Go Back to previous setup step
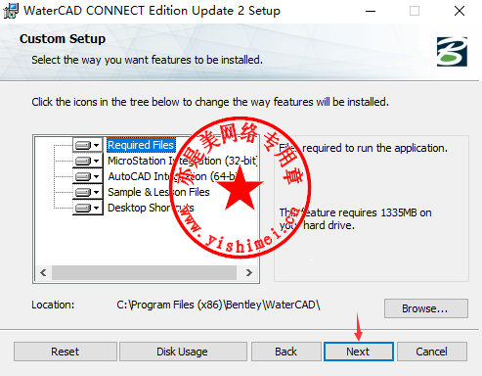The image size is (482, 376). [286, 352]
